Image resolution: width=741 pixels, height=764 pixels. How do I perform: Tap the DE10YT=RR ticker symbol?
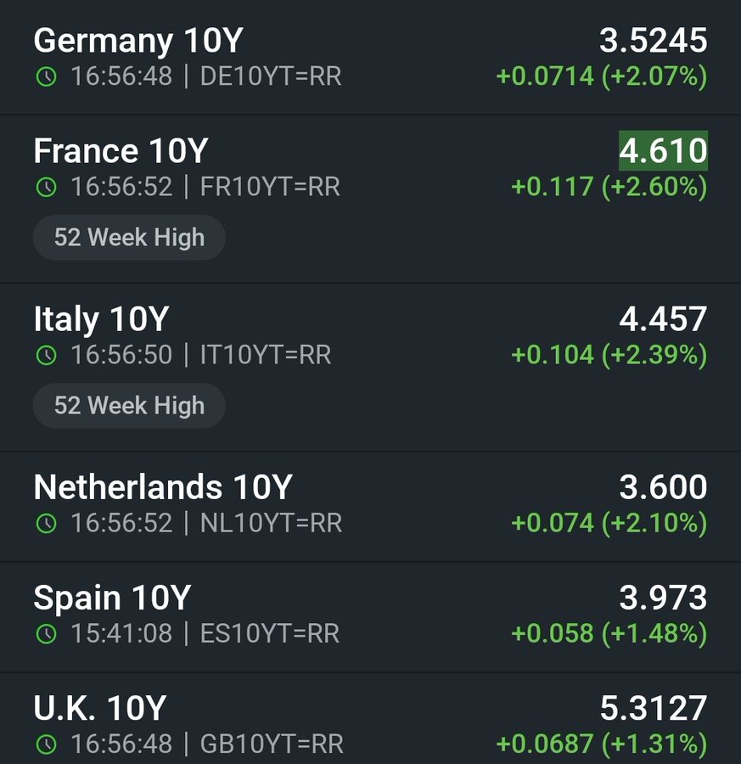coord(271,76)
